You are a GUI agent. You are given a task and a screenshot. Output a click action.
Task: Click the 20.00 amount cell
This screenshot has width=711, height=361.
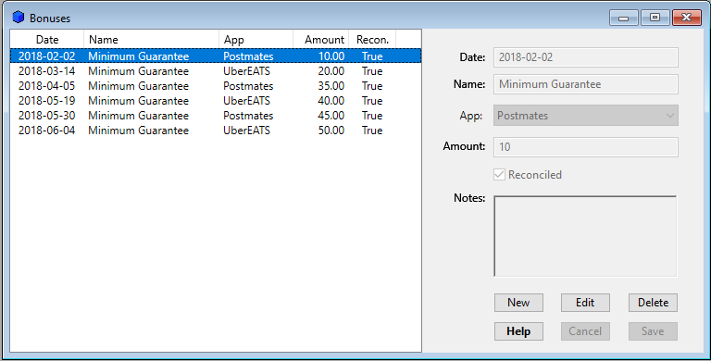(331, 71)
